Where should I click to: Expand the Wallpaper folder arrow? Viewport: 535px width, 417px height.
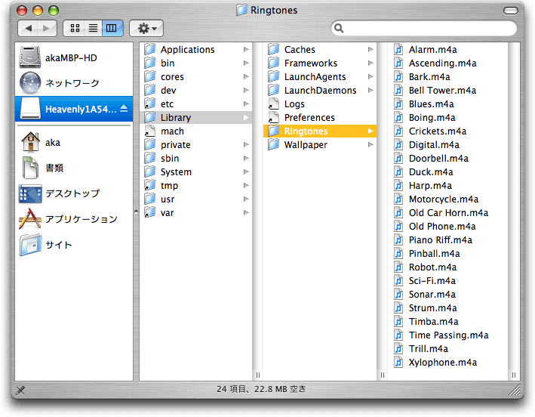click(371, 145)
